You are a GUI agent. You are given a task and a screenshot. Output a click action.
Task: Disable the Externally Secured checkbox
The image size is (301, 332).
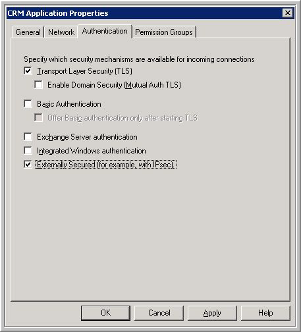28,165
